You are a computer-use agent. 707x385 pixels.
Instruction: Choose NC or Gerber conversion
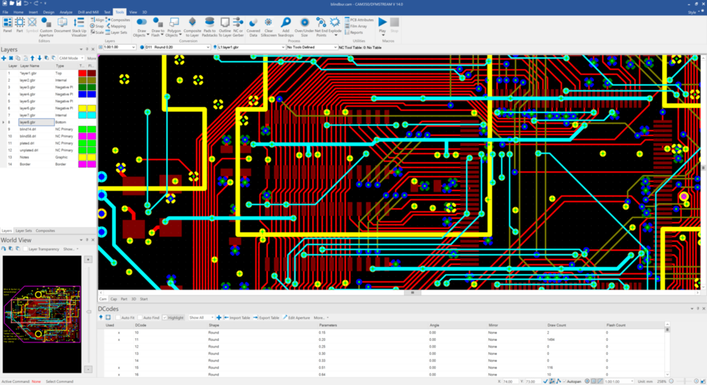238,27
